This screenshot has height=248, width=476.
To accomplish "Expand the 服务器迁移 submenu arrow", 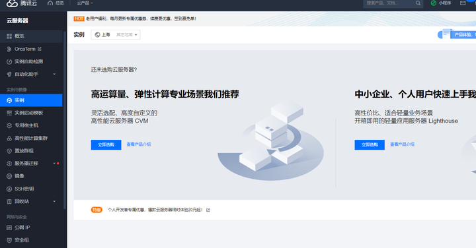I will tap(54, 163).
